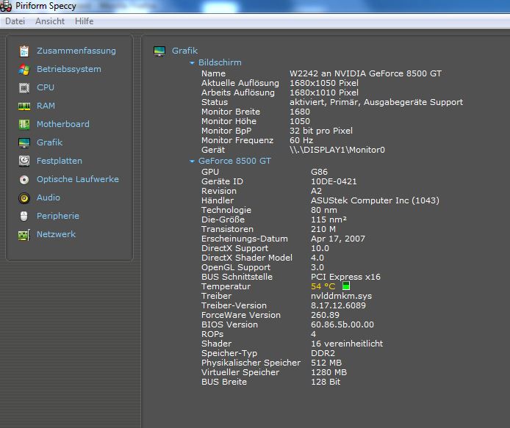The width and height of the screenshot is (510, 428).
Task: Click the Motherboard icon in the sidebar
Action: [24, 125]
